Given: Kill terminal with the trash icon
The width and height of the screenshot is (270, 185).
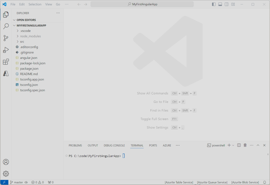Looking at the screenshot, I should (245, 145).
